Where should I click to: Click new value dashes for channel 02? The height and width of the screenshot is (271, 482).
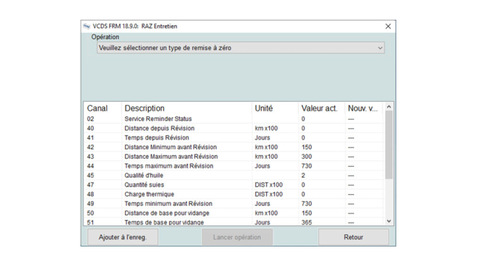pos(351,119)
